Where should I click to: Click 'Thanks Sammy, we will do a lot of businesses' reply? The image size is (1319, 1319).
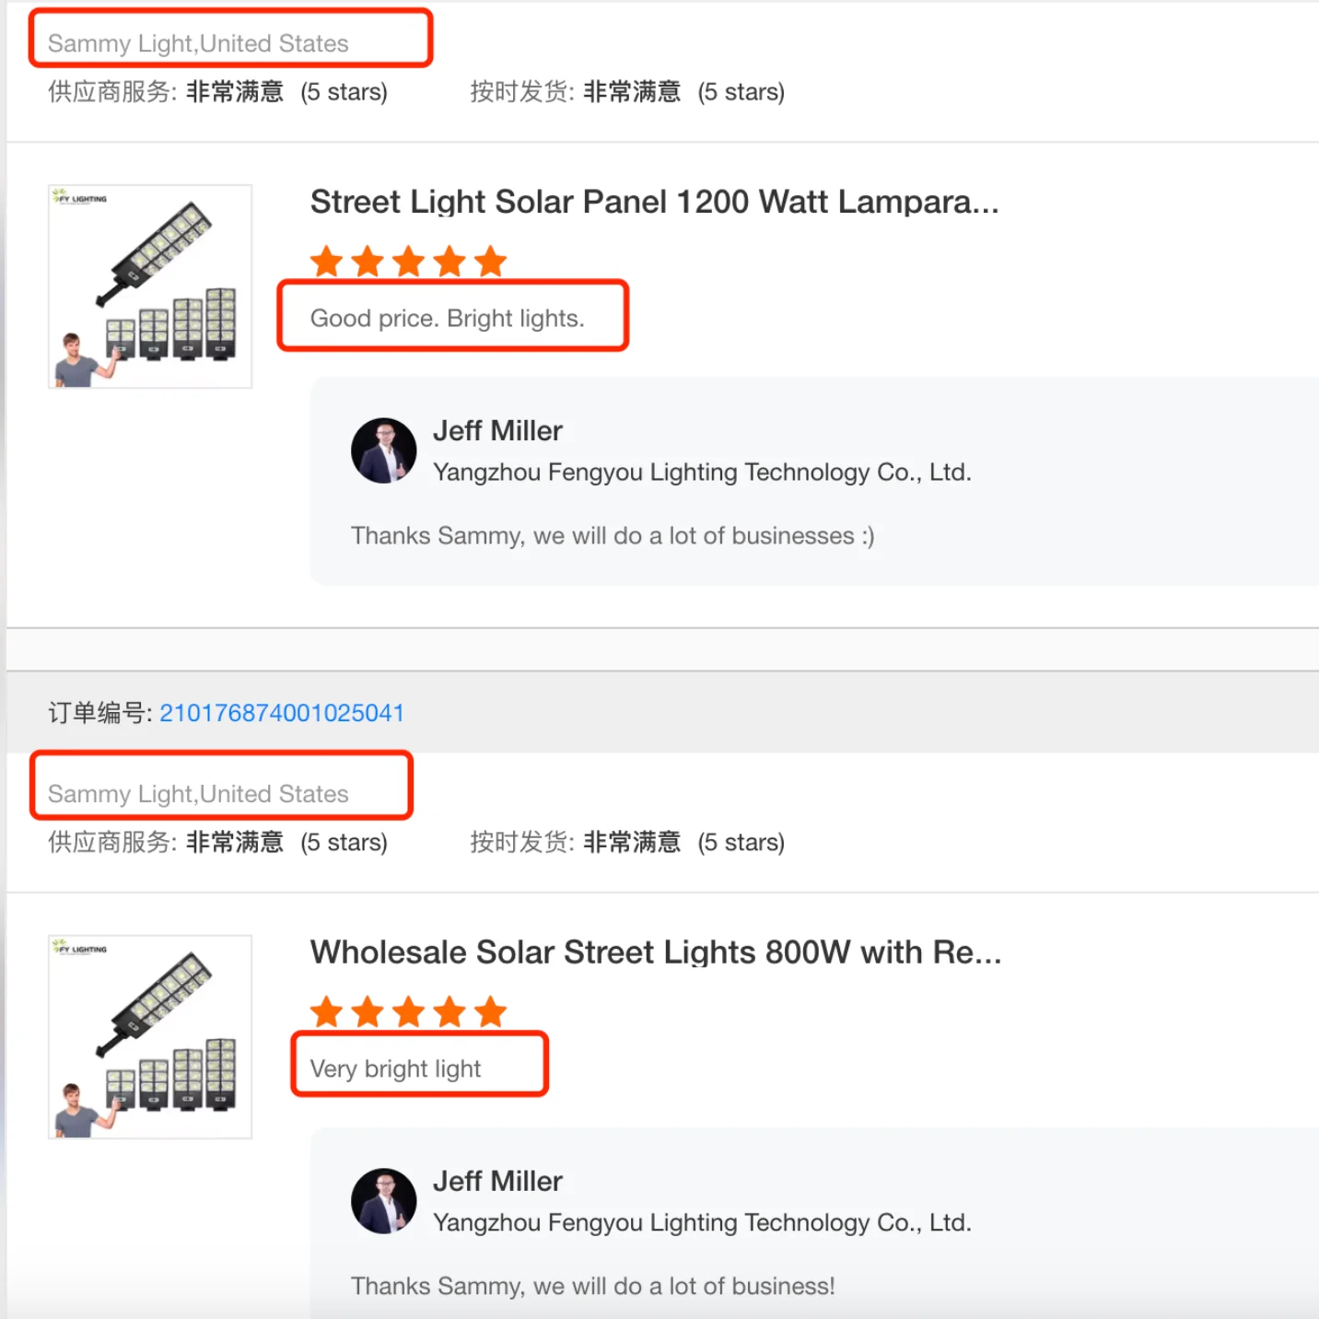613,536
